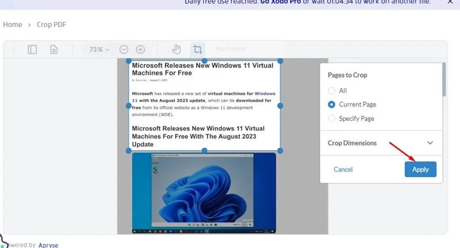Click the top-right crop corner handle
Viewport: 460px width, 248px height.
coord(280,61)
